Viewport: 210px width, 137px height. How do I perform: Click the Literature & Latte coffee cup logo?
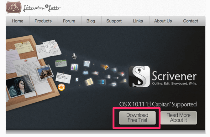[x=13, y=8]
